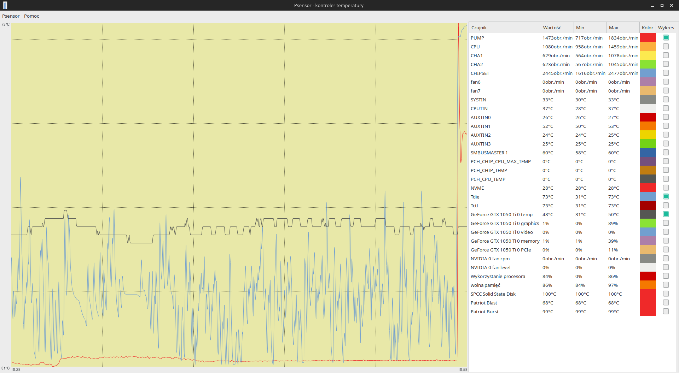Click the yellow color swatch for CHA1
Screen dimensions: 679x373
click(x=648, y=55)
